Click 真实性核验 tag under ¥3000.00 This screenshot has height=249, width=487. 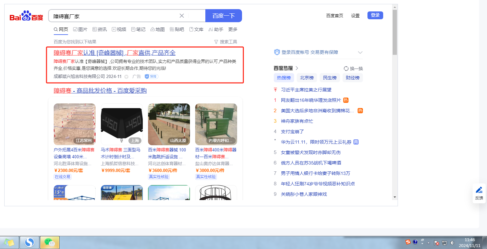coord(206,177)
